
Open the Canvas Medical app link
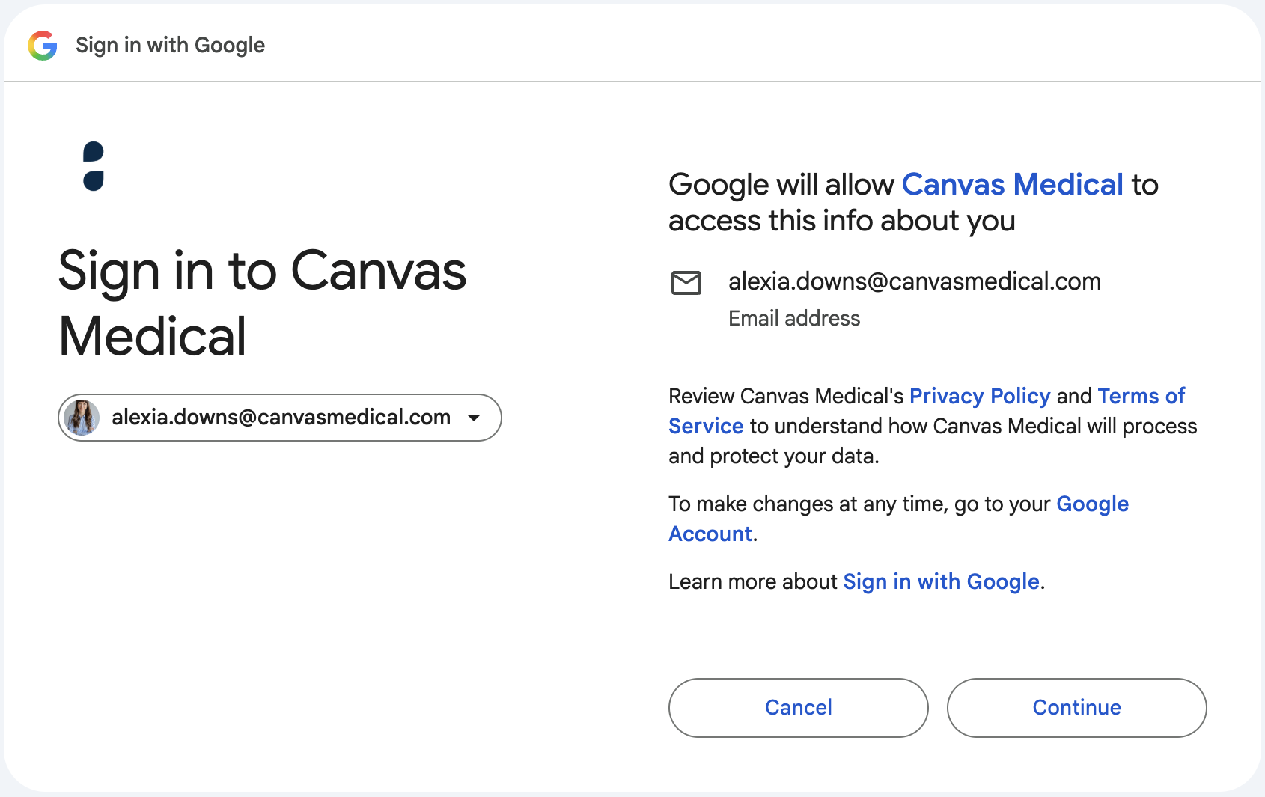(x=1013, y=184)
